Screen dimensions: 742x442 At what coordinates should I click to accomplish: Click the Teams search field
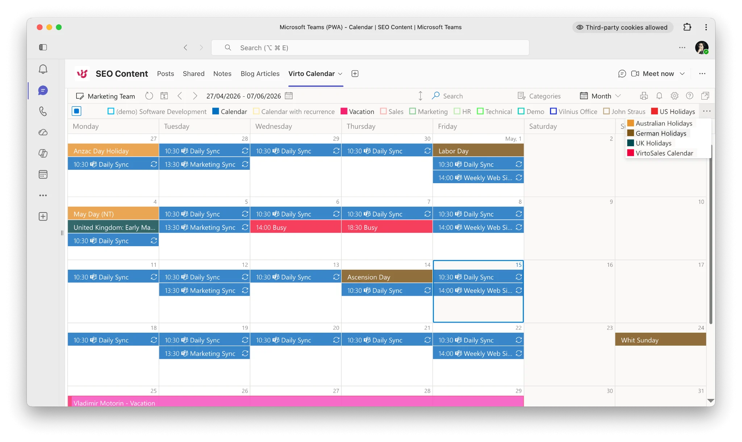point(370,47)
